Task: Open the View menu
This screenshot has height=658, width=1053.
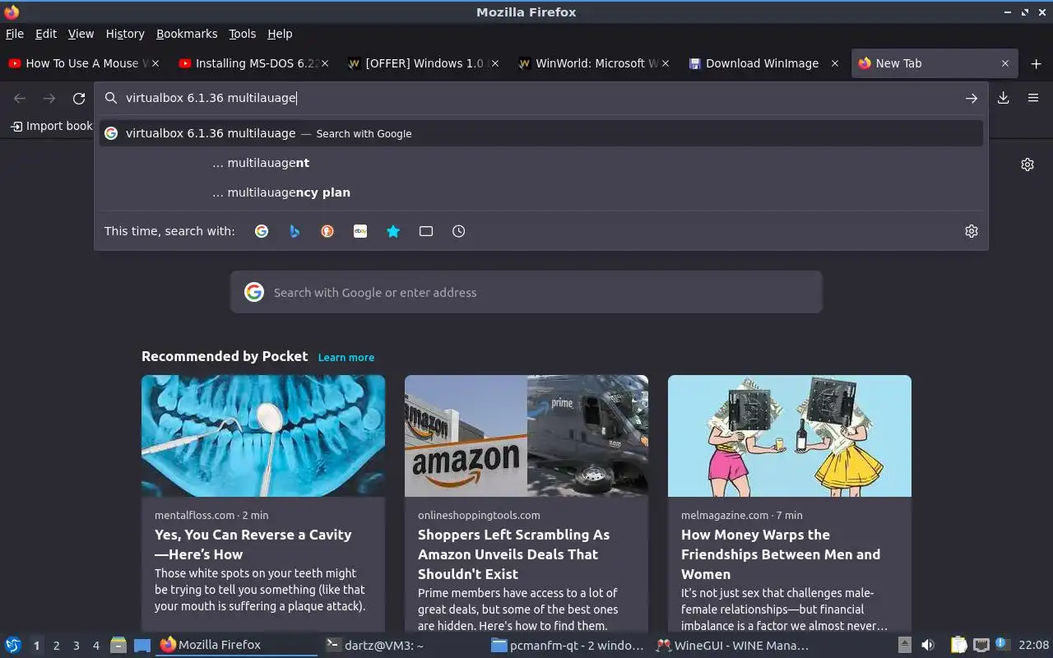Action: click(81, 34)
